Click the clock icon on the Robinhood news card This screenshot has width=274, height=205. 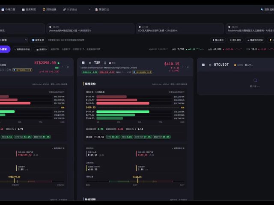(229, 27)
